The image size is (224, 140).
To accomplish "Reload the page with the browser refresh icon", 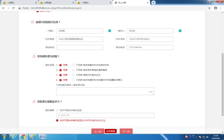I will 13,8.
